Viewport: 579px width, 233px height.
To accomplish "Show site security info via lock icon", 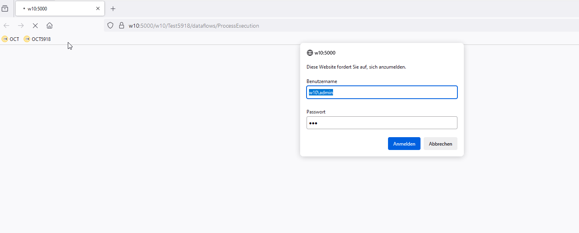I will pyautogui.click(x=121, y=26).
